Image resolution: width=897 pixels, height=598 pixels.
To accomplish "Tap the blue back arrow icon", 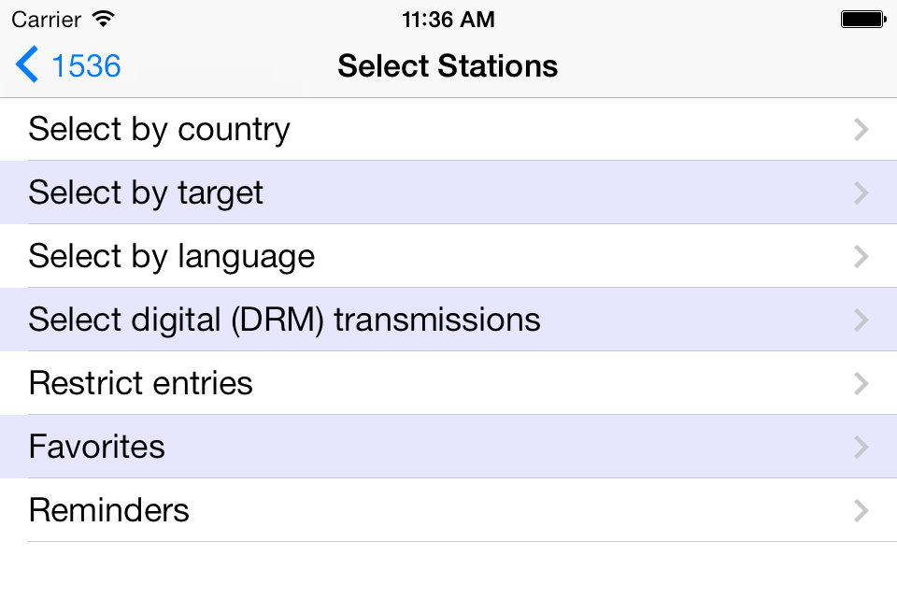I will (x=27, y=64).
